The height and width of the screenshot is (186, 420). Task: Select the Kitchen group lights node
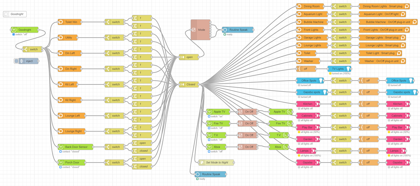click(x=308, y=104)
